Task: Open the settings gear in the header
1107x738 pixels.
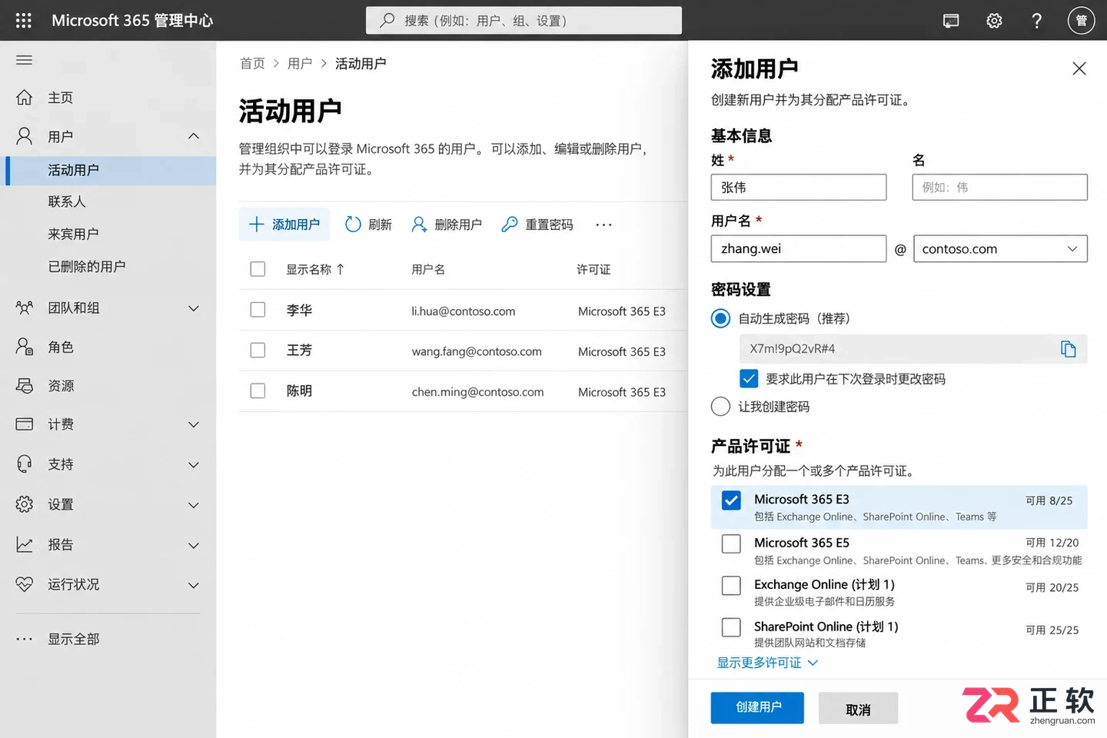Action: pos(994,21)
